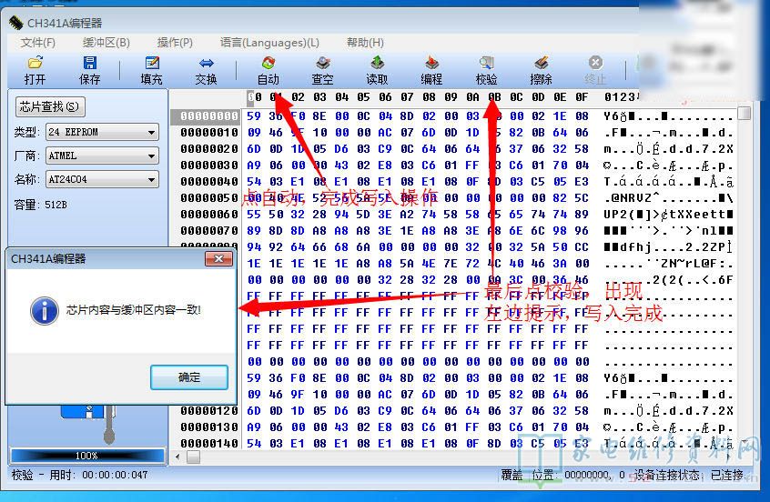Click the 编程 (Program) toolbar icon
The width and height of the screenshot is (770, 502).
coord(431,64)
